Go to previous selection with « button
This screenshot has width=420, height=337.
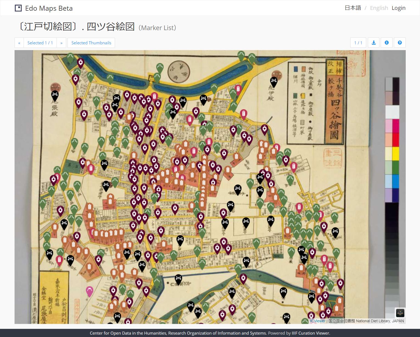[19, 43]
